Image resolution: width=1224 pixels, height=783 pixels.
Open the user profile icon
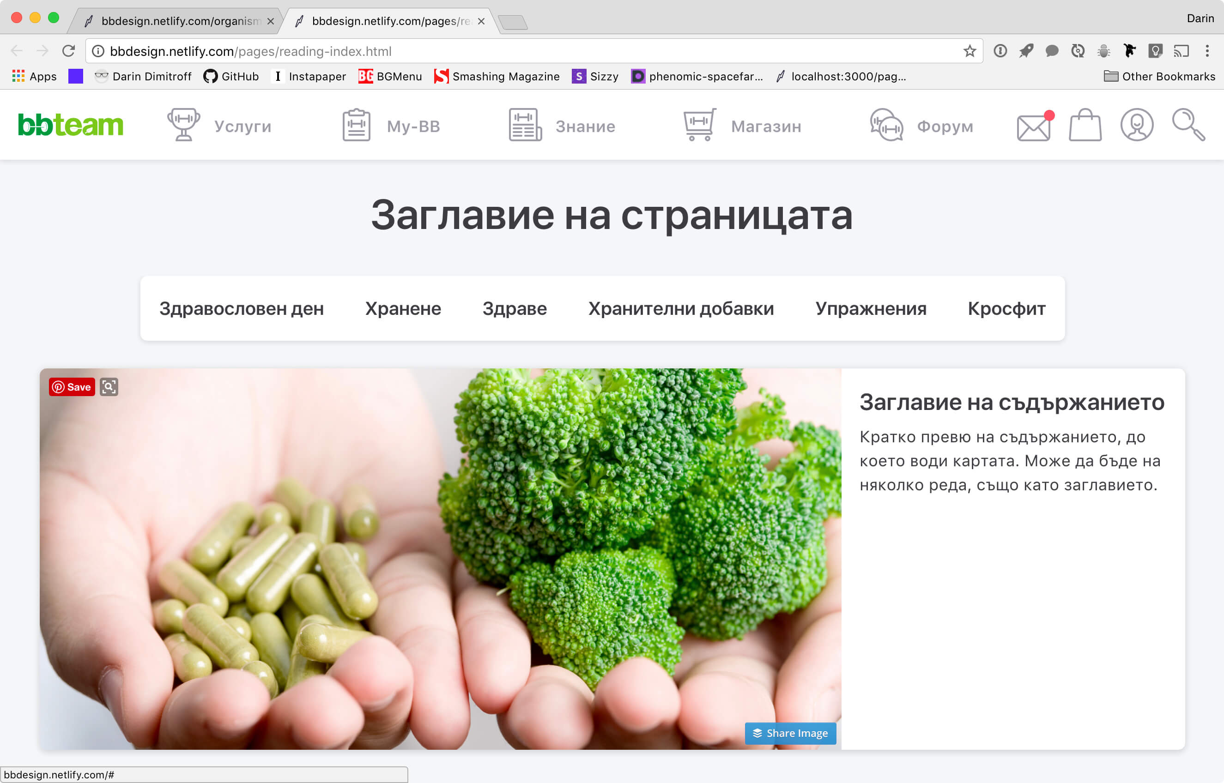coord(1137,125)
